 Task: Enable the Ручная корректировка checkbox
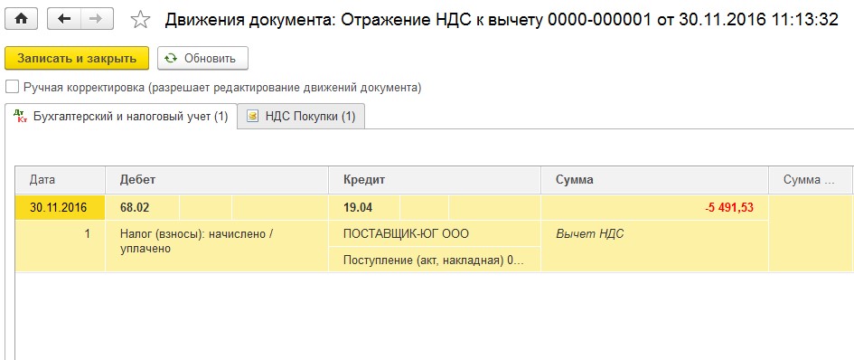[x=12, y=87]
